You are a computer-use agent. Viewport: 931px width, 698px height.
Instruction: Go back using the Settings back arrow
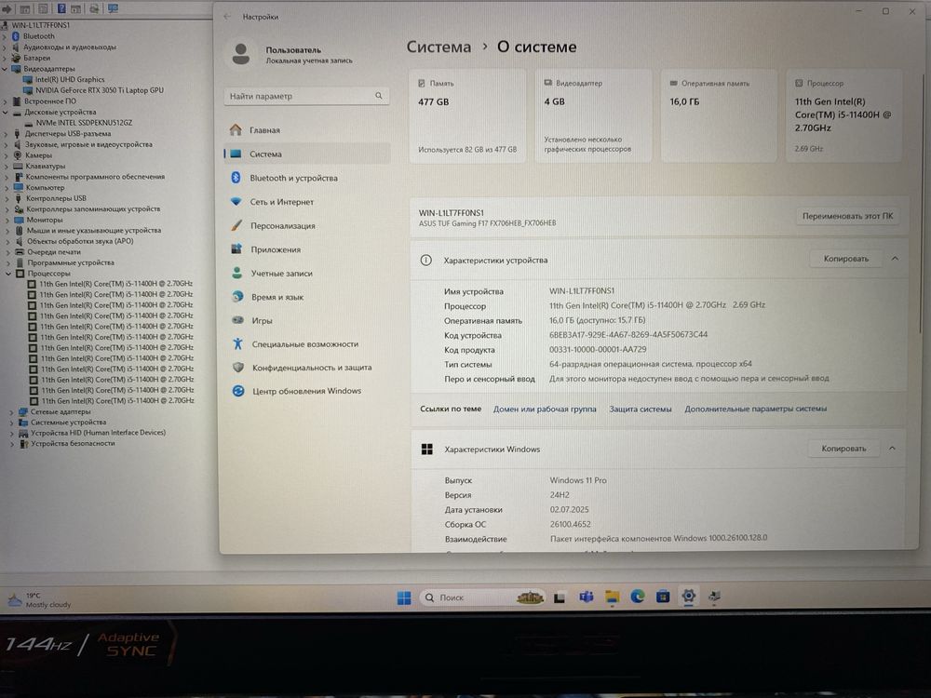pos(227,17)
